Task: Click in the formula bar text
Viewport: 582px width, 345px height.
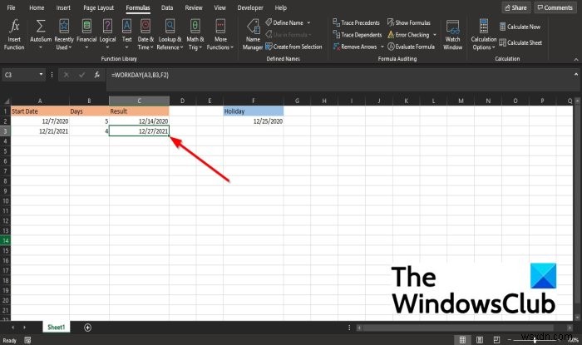Action: pyautogui.click(x=140, y=75)
